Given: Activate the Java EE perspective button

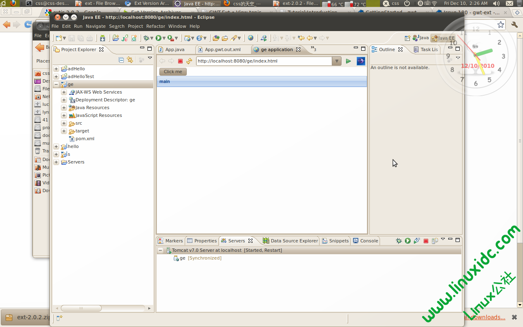Looking at the screenshot, I should click(x=443, y=38).
